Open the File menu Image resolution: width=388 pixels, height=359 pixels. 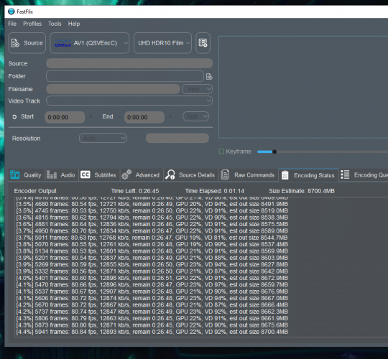tap(12, 24)
